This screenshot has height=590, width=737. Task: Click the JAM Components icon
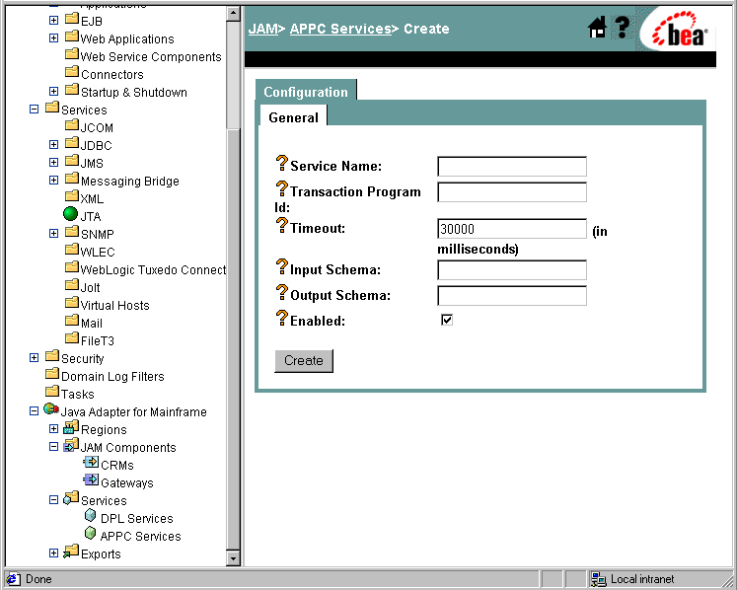pyautogui.click(x=71, y=445)
